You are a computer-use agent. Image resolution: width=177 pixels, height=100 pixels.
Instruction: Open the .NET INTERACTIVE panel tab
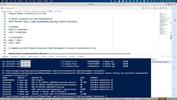click(x=61, y=56)
